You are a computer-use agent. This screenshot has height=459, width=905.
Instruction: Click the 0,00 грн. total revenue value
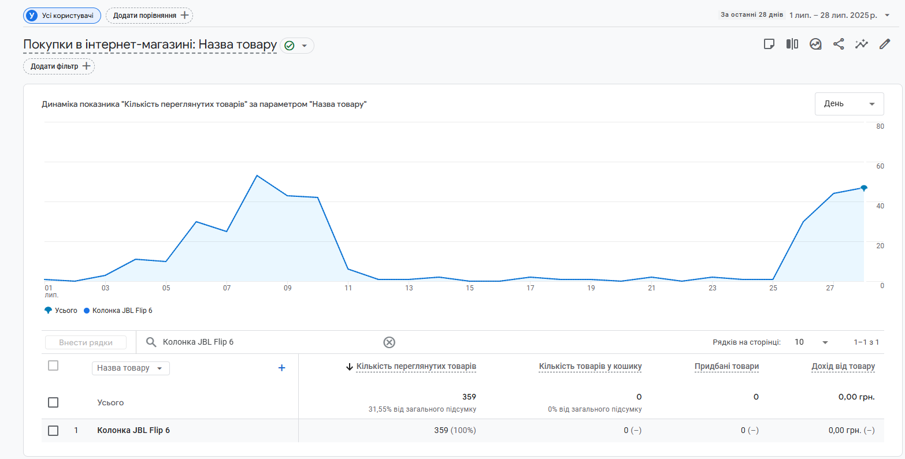point(856,397)
